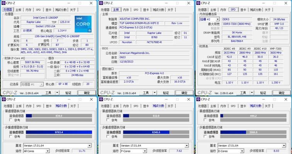This screenshot has height=154, width=292.
Task: Click the DRAM 制造商 value SK Hynix
Action: point(237,32)
